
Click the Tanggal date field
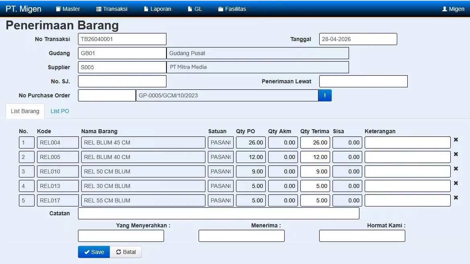(358, 39)
